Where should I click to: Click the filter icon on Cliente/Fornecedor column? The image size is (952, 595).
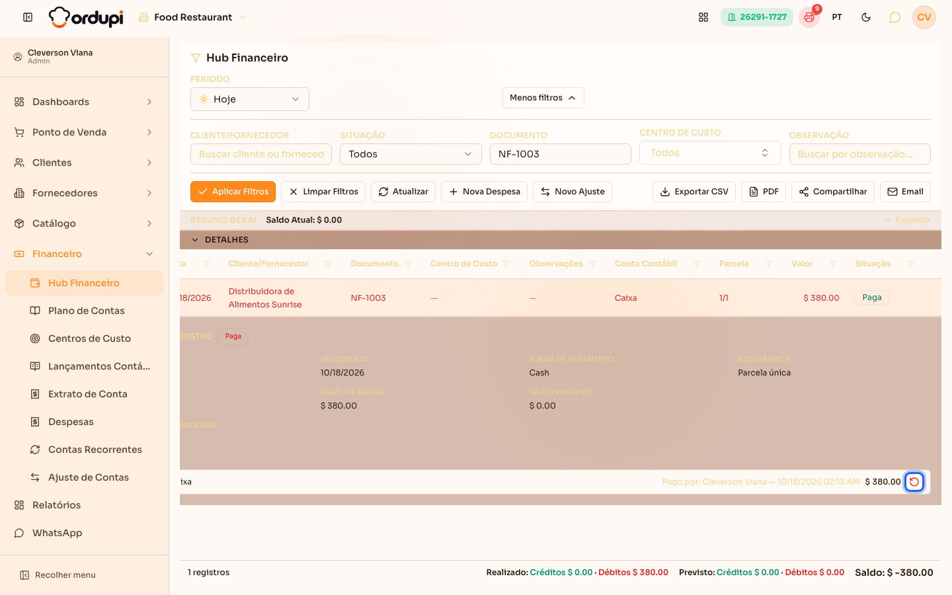[328, 264]
